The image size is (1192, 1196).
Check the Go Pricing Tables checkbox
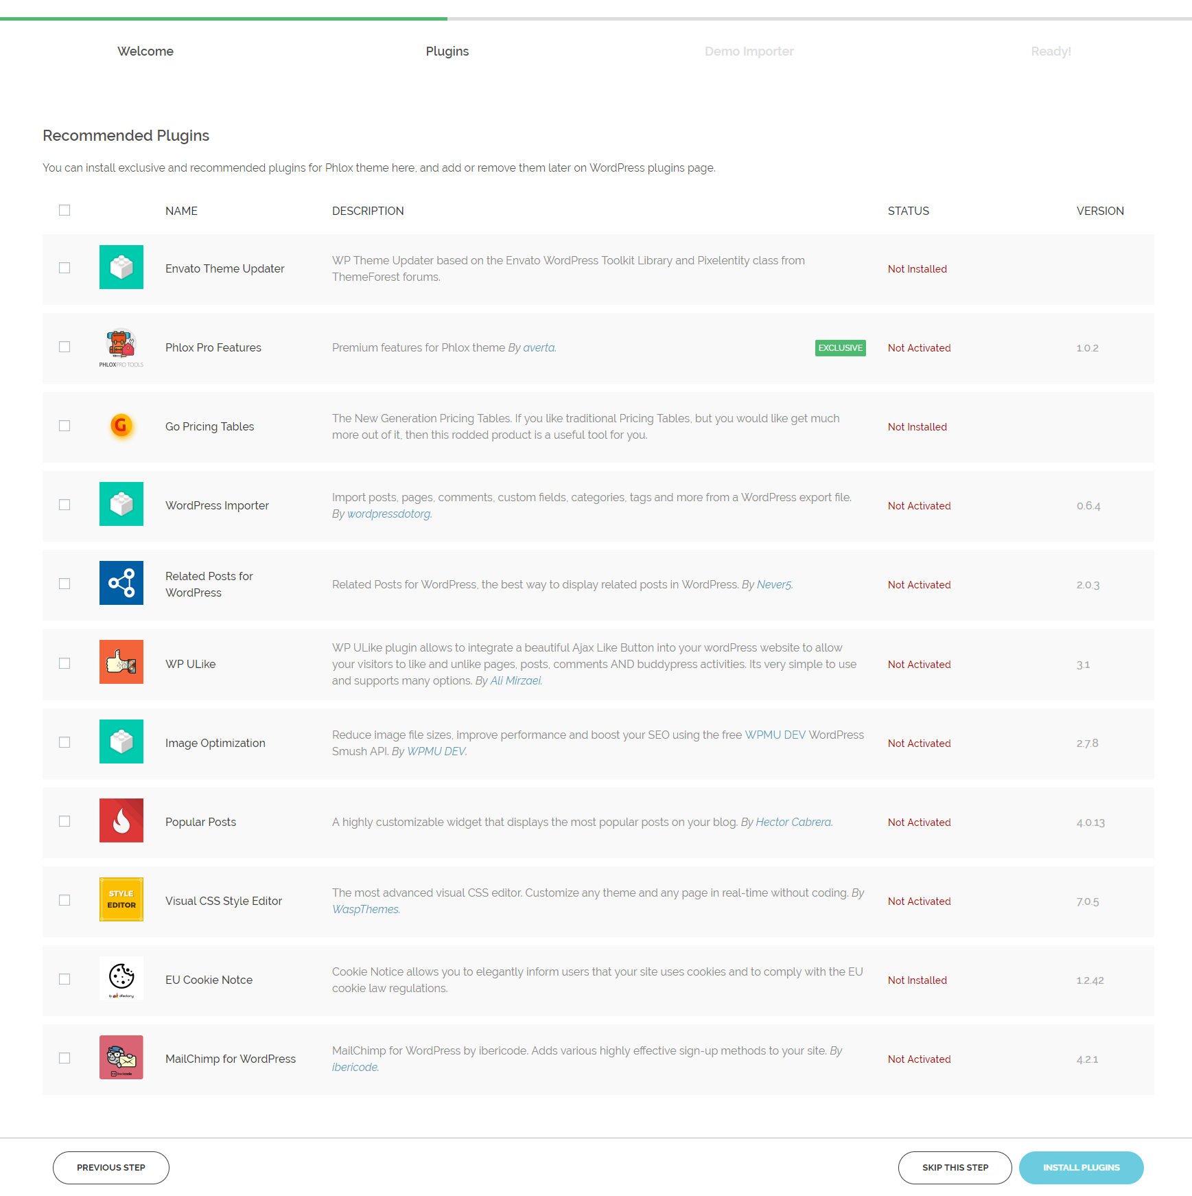[65, 426]
